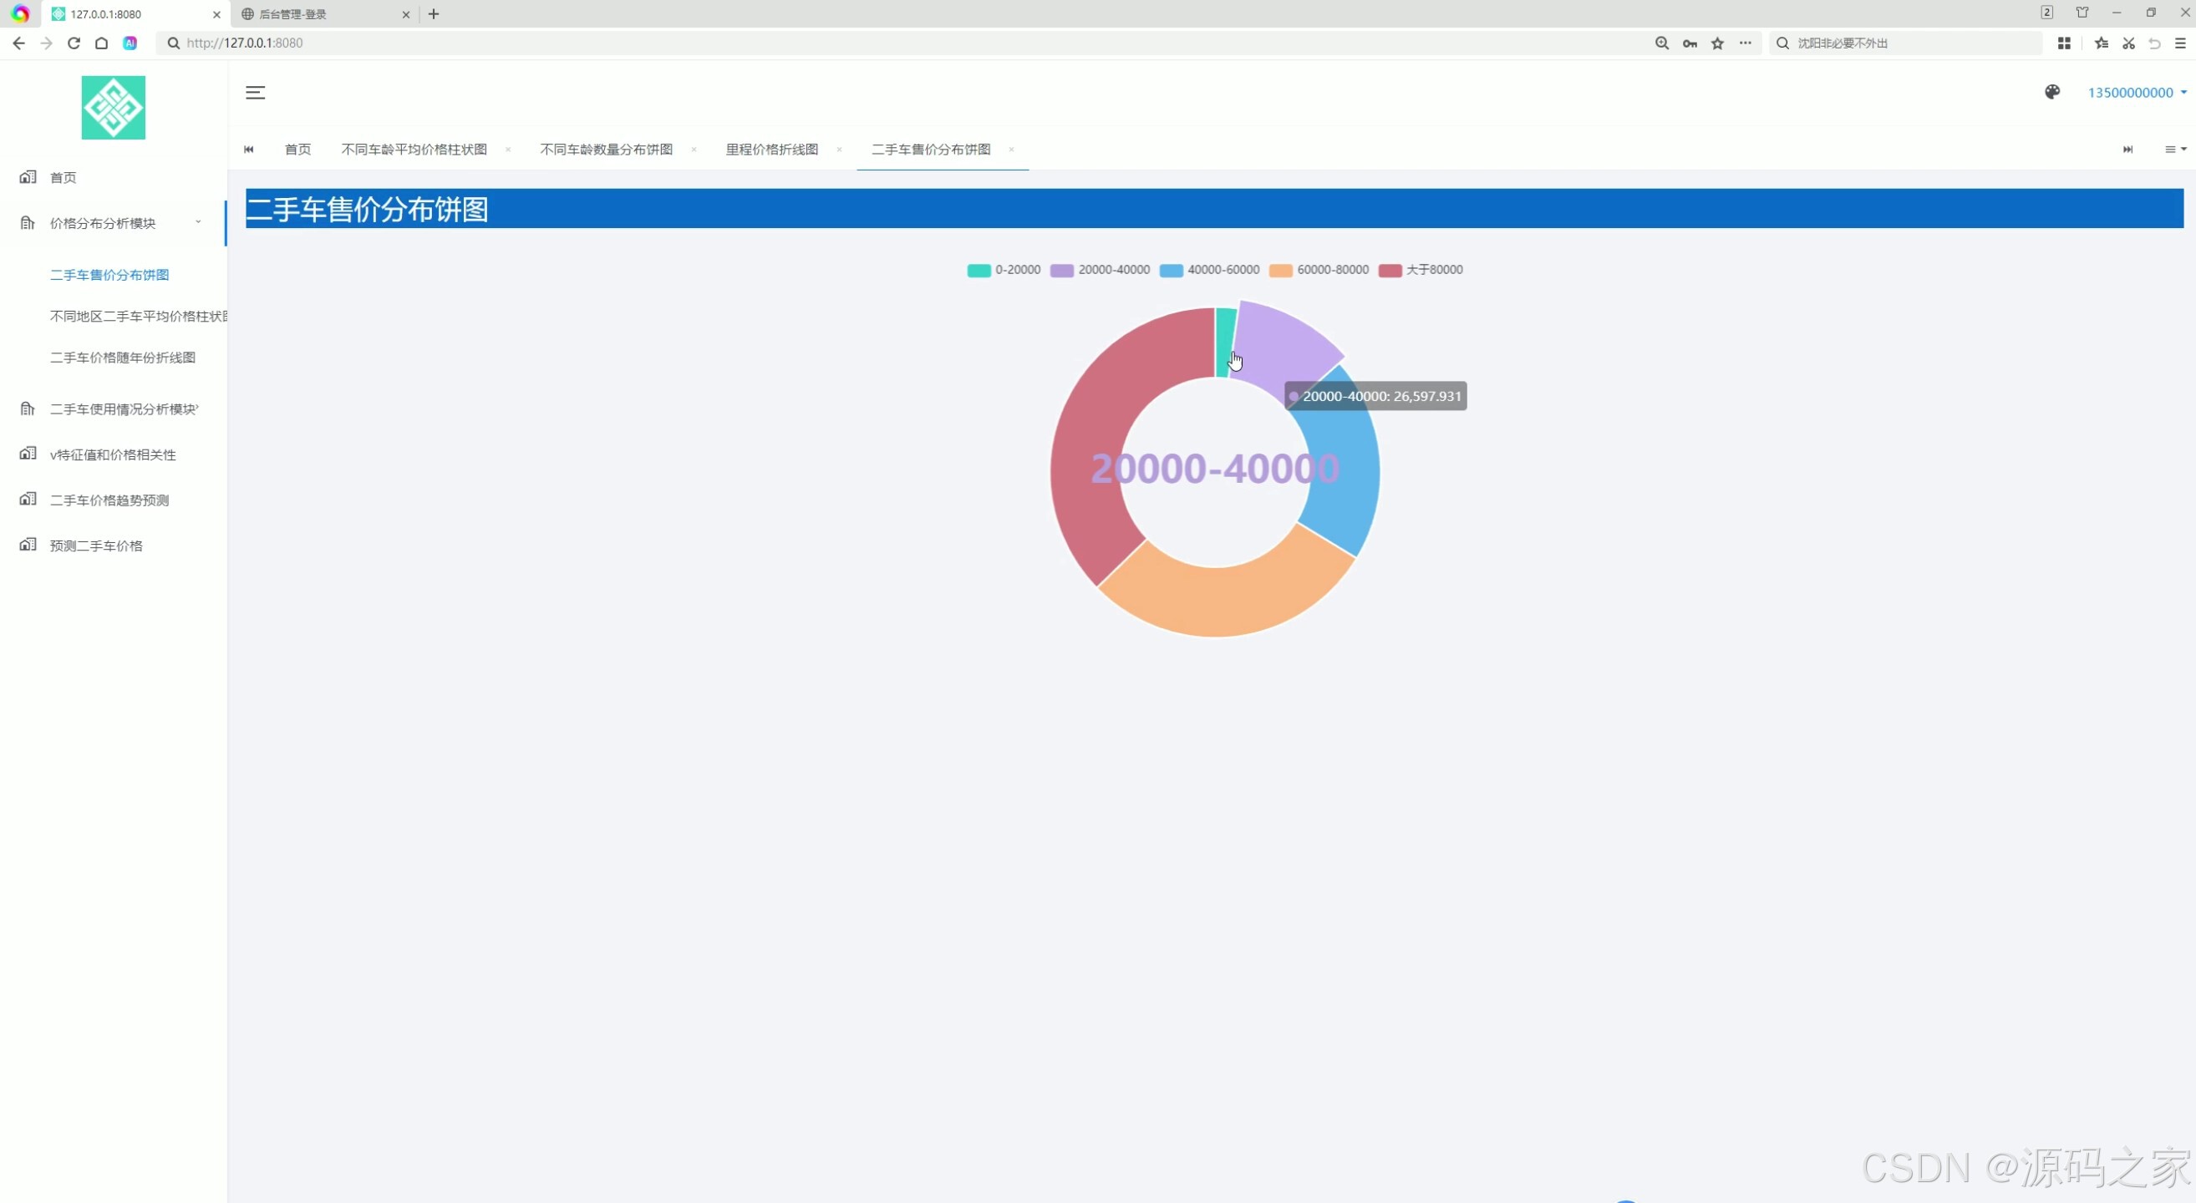Switch to the 里程价格折线图 tab
Screen dimensions: 2196x1203
[771, 149]
